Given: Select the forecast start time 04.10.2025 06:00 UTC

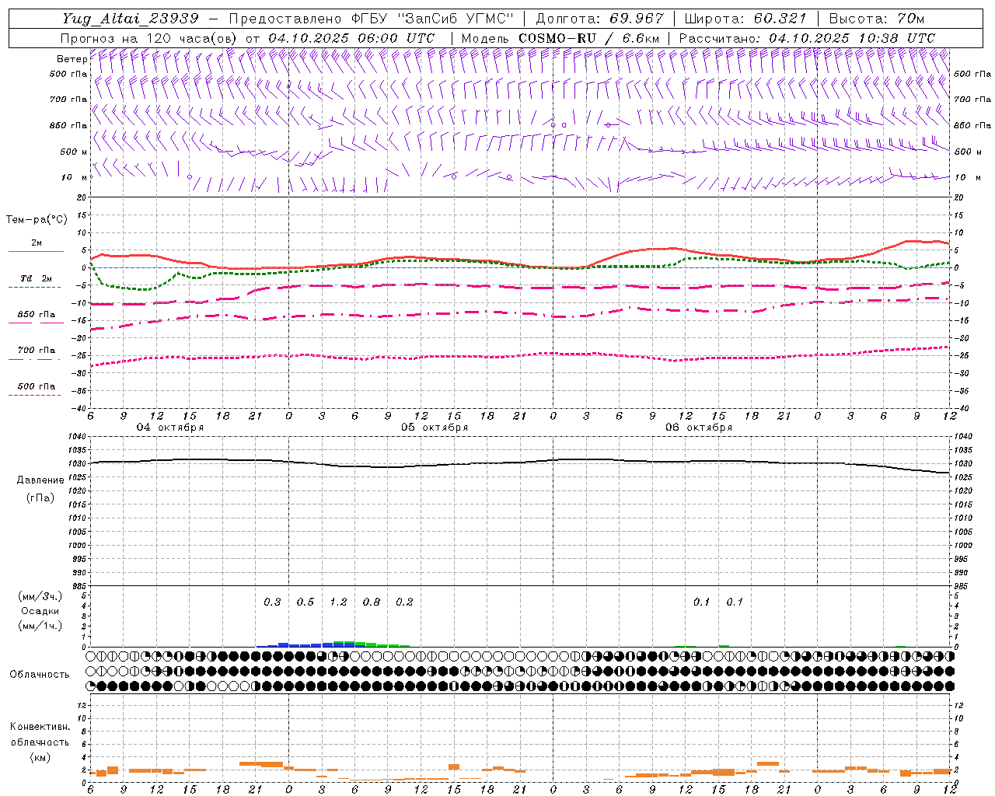Looking at the screenshot, I should 351,38.
